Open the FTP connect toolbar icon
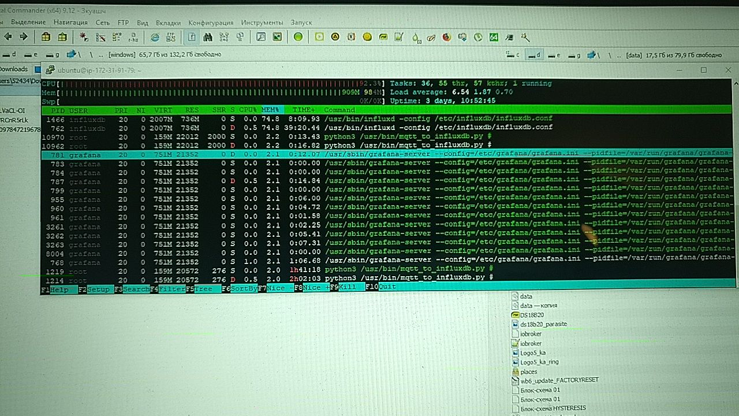739x416 pixels. tap(171, 37)
